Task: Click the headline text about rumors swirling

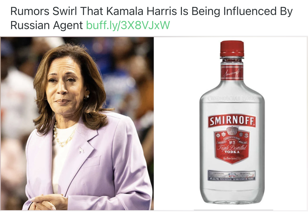Action: (151, 18)
